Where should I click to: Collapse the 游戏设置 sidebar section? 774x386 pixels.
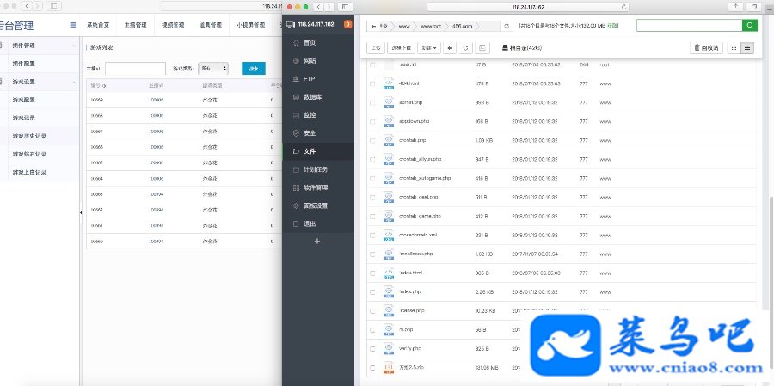coord(74,82)
